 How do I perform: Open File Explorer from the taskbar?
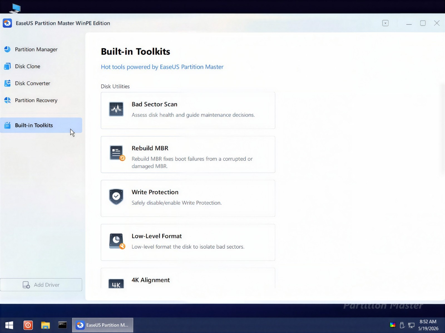[x=45, y=325]
